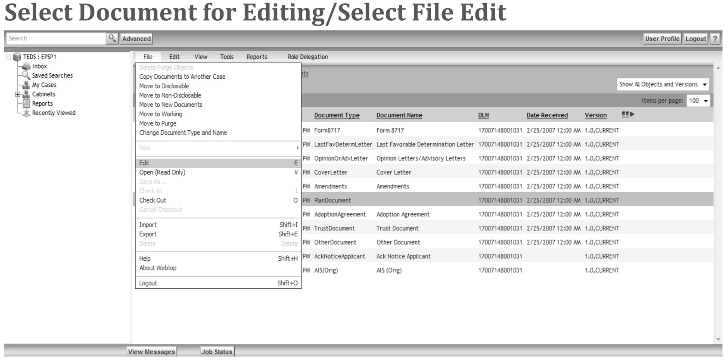727x360 pixels.
Task: Open column preferences icon beside Version
Action: pyautogui.click(x=628, y=114)
